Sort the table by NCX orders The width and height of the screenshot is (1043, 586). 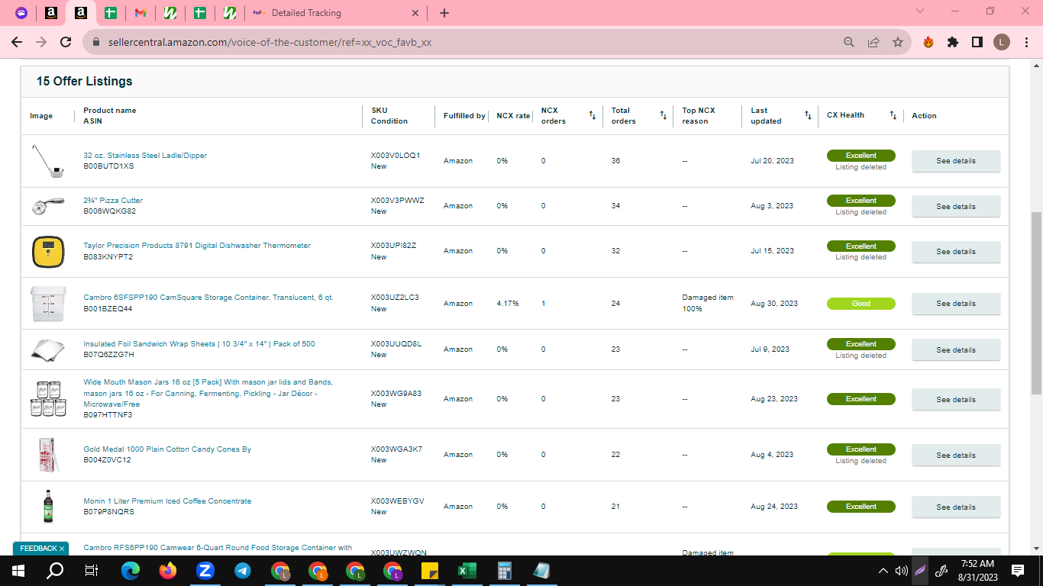pyautogui.click(x=593, y=115)
